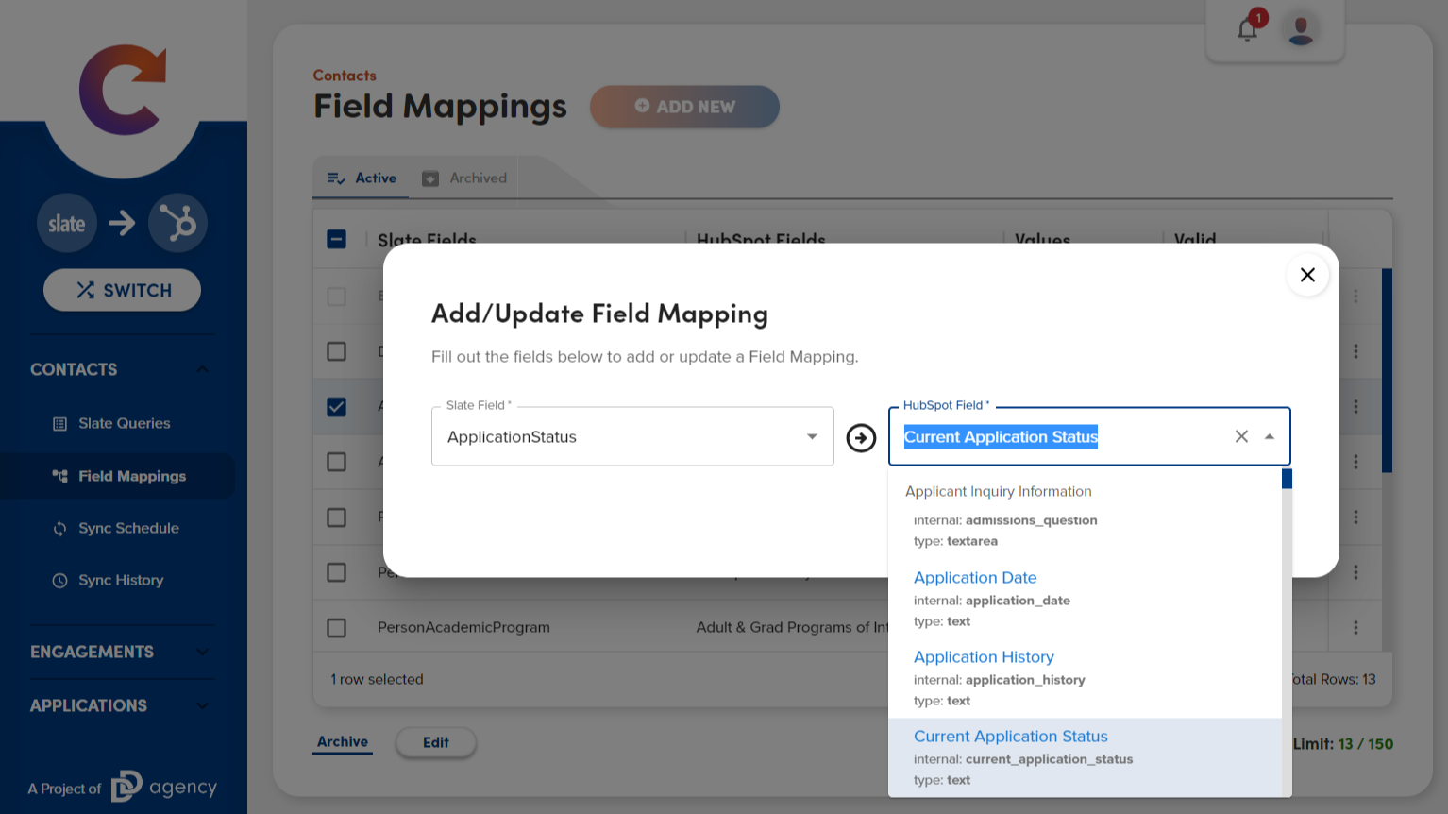This screenshot has width=1448, height=814.
Task: Click the SWITCH button
Action: tap(123, 290)
